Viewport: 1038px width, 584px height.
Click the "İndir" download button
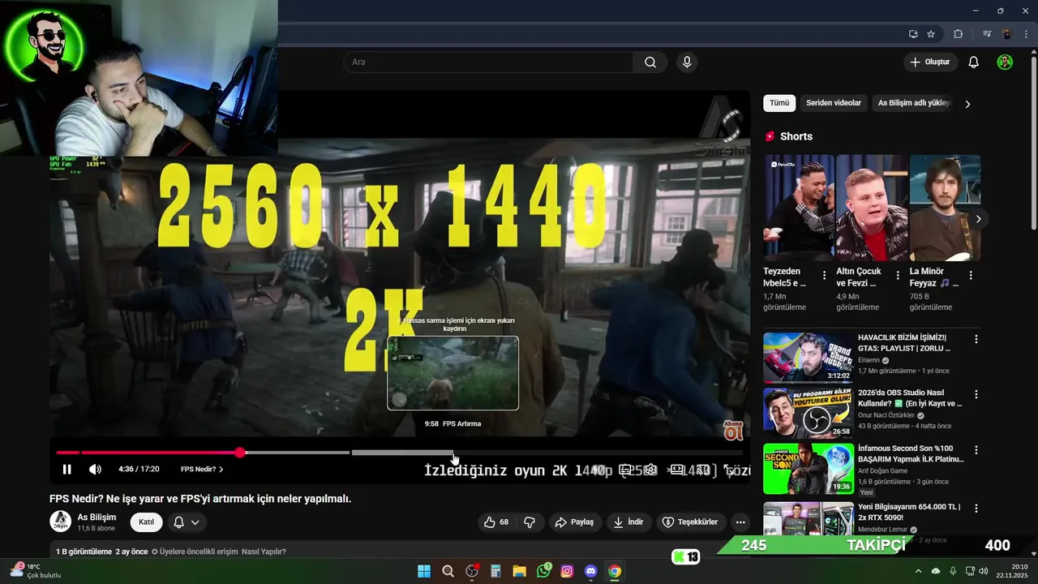point(628,522)
